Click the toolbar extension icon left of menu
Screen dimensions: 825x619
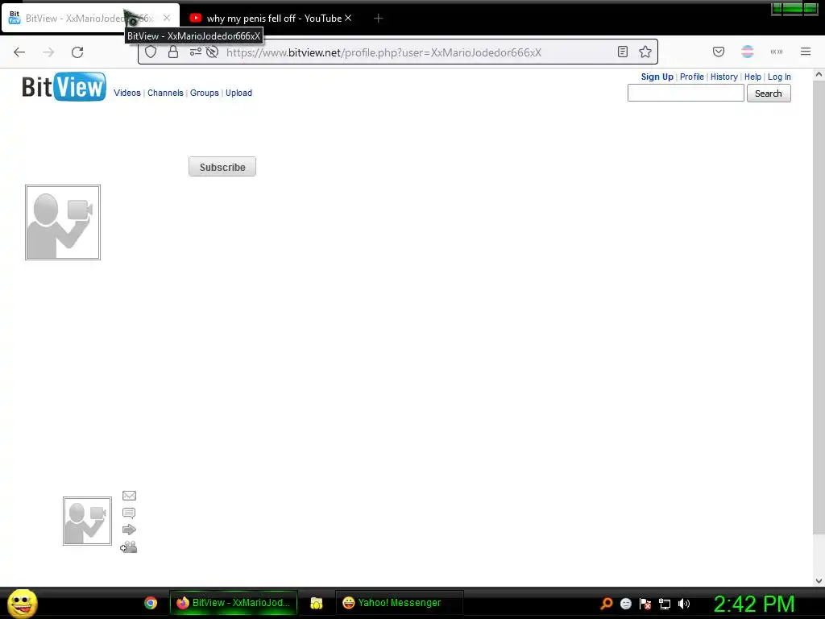(776, 52)
